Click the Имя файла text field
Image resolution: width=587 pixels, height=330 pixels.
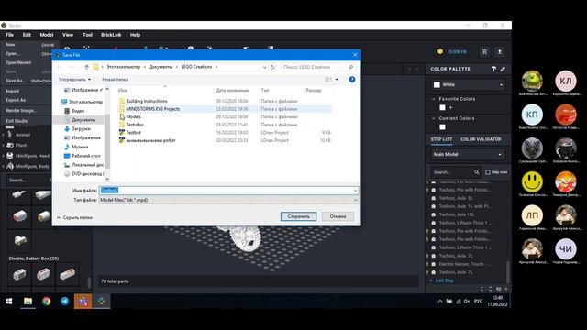pos(228,191)
